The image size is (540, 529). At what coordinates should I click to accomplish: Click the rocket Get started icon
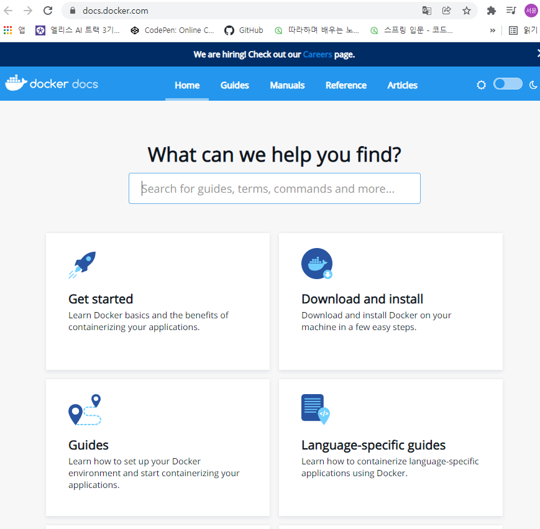(82, 265)
